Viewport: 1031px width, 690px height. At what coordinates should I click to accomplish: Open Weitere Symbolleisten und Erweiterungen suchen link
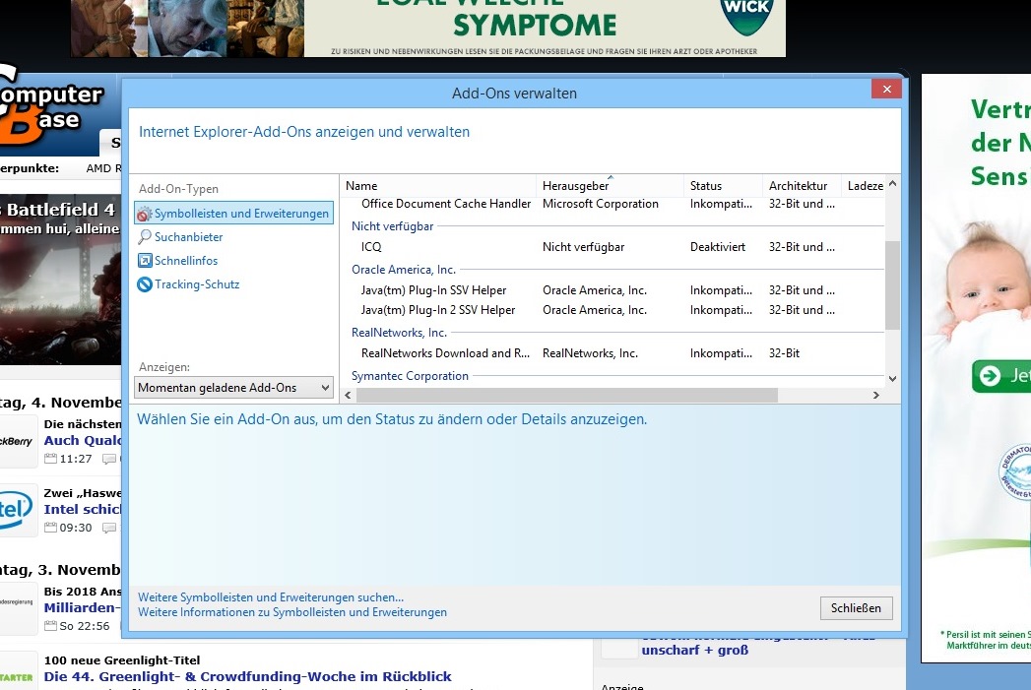271,597
